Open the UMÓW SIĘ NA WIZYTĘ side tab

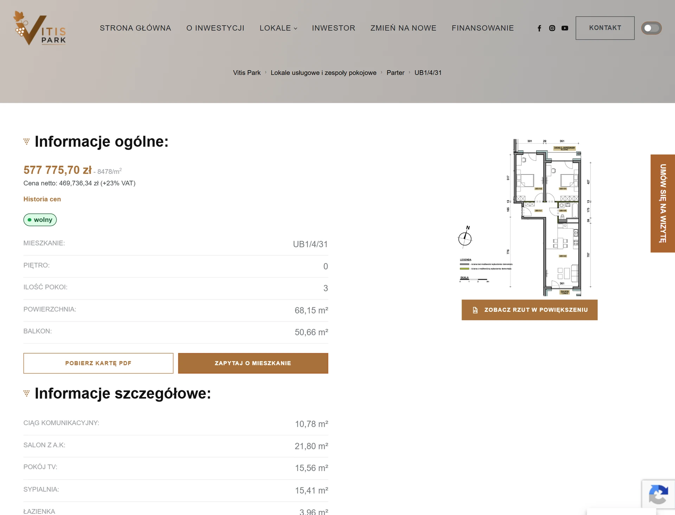click(663, 203)
